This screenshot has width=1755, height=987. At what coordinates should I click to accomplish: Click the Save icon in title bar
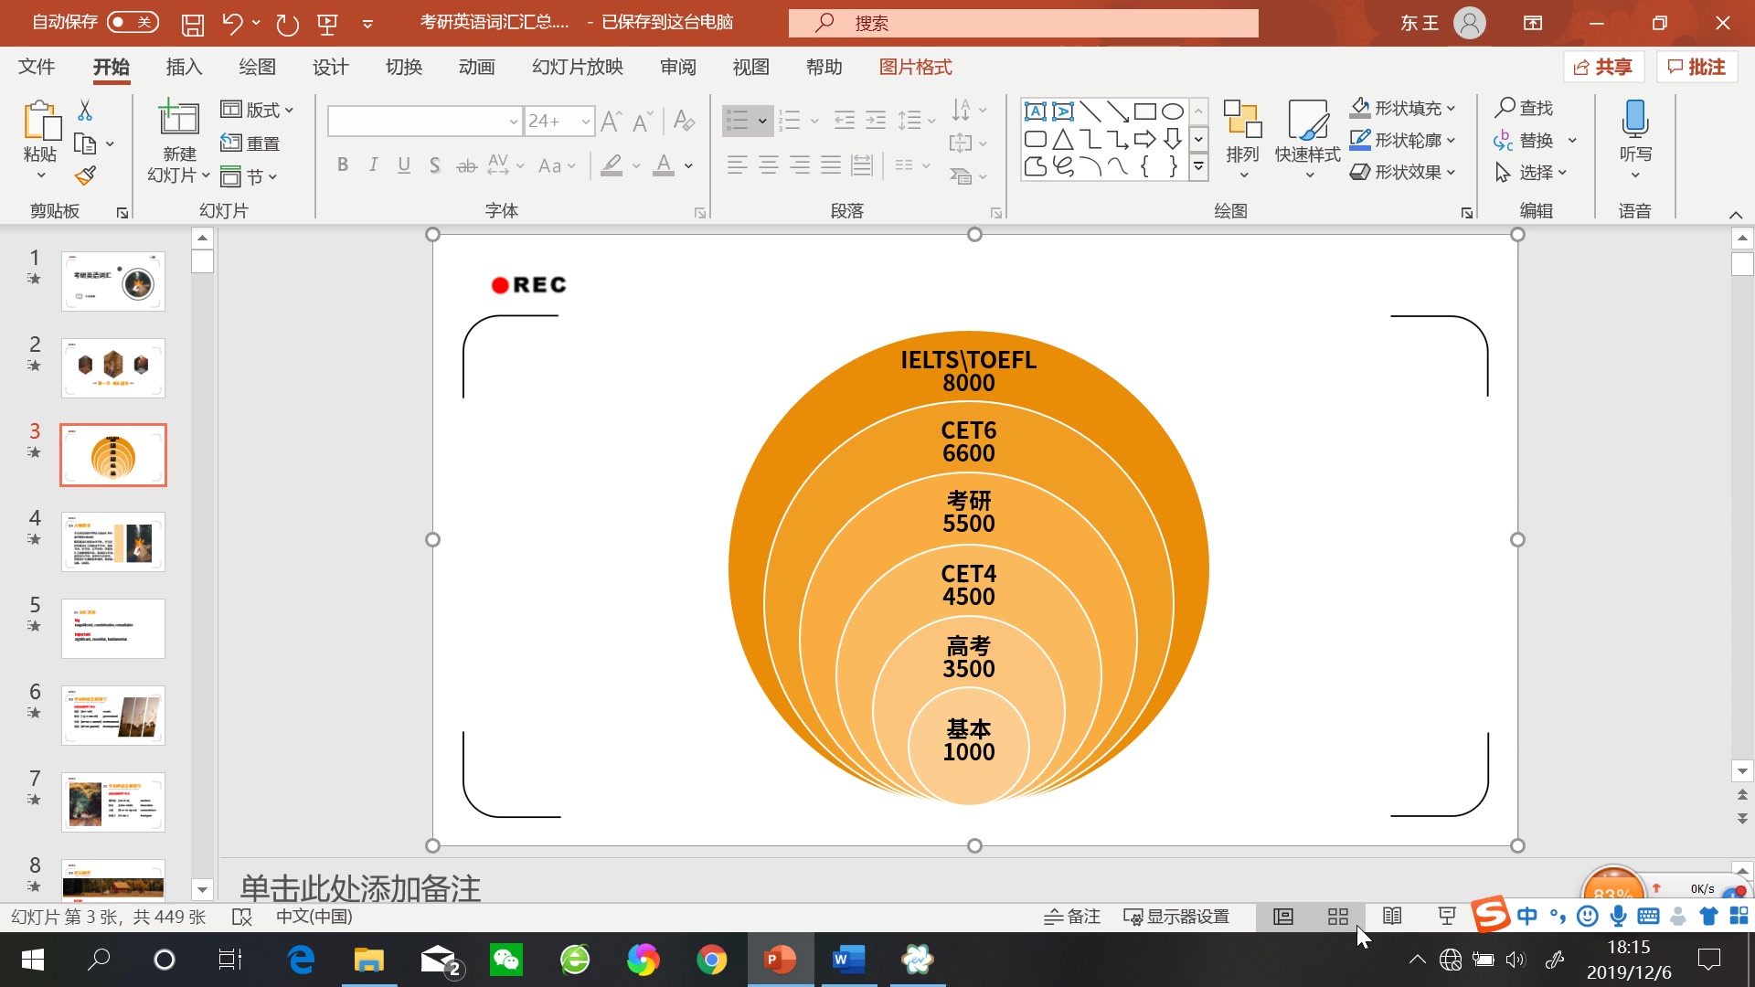pyautogui.click(x=192, y=24)
